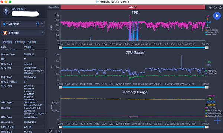Click the FPS timeline right range handle
This screenshot has width=223, height=133.
207,48
